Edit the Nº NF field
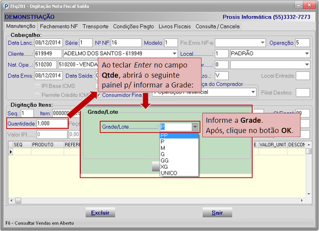 (x=126, y=42)
